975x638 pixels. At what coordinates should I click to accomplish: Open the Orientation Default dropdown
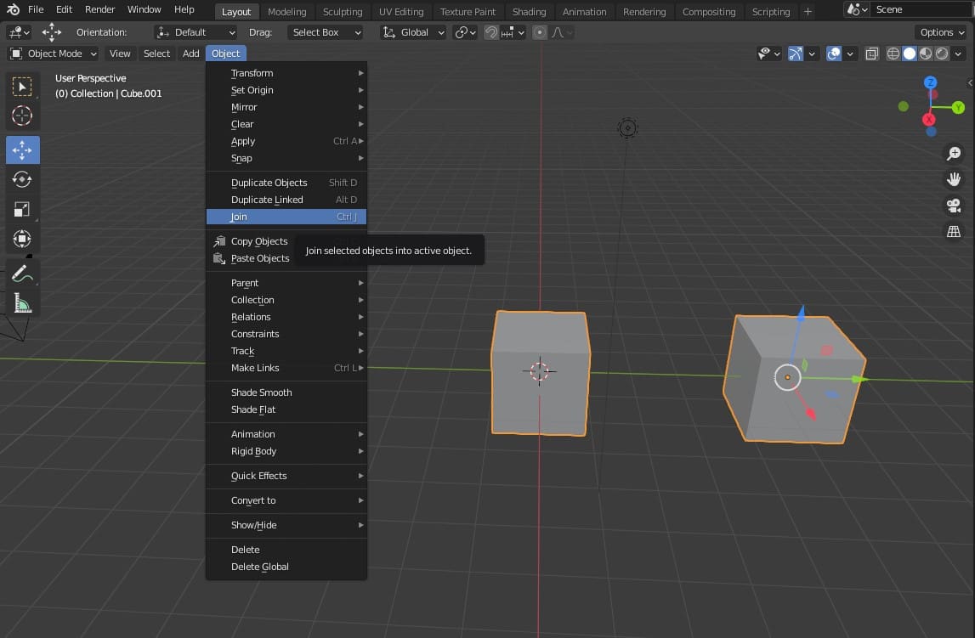pos(196,32)
